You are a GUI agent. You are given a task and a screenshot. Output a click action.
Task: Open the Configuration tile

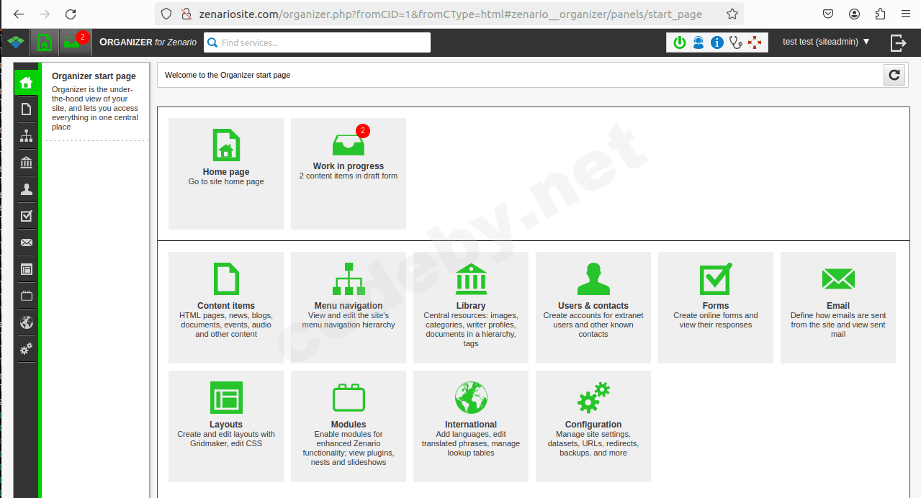tap(593, 426)
